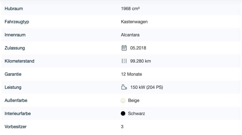Click the calendar icon beside 05.2018
This screenshot has height=135, width=242.
pyautogui.click(x=124, y=48)
